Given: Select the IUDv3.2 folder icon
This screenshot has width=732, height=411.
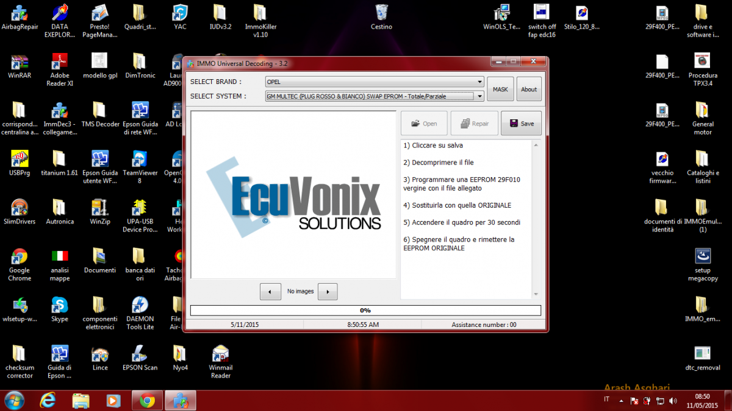Looking at the screenshot, I should tap(220, 18).
